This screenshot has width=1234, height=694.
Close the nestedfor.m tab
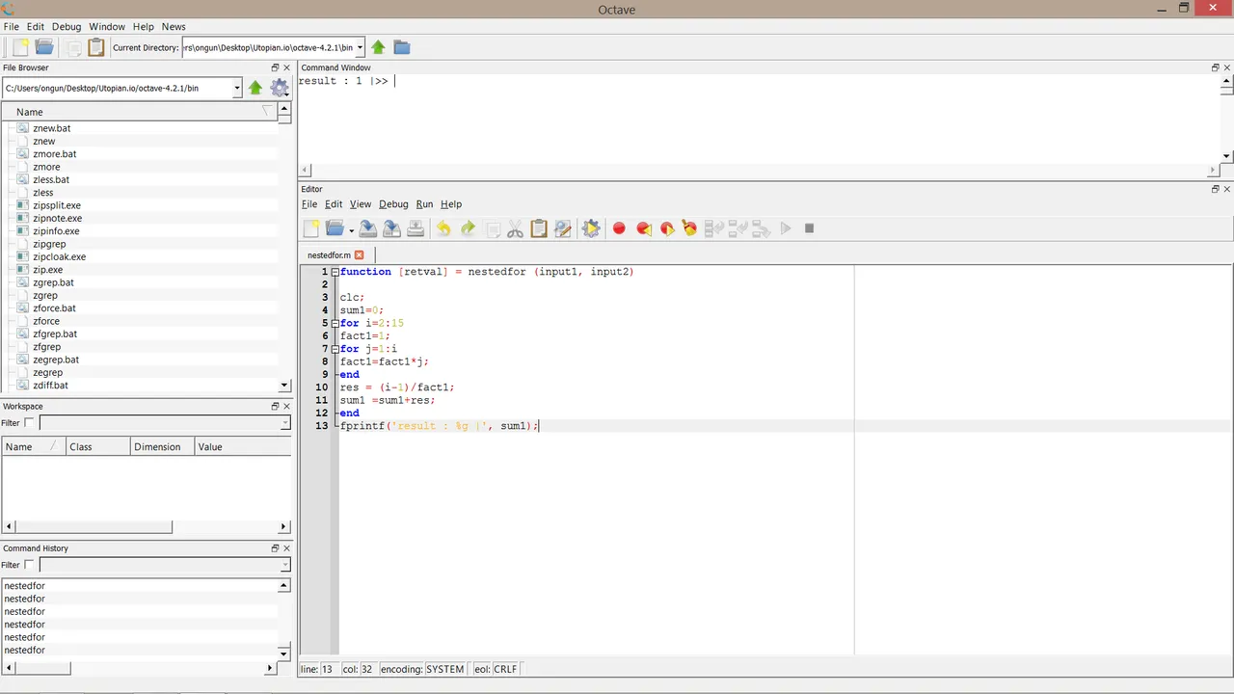coord(360,255)
